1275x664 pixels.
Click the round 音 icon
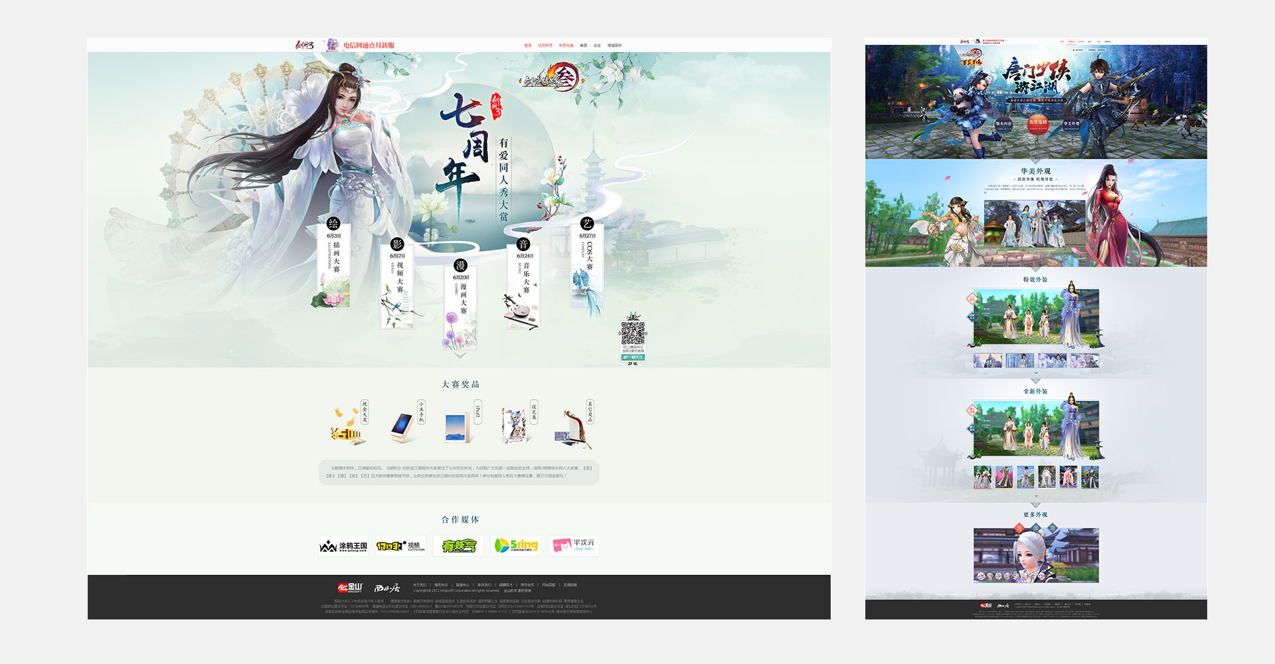click(524, 244)
